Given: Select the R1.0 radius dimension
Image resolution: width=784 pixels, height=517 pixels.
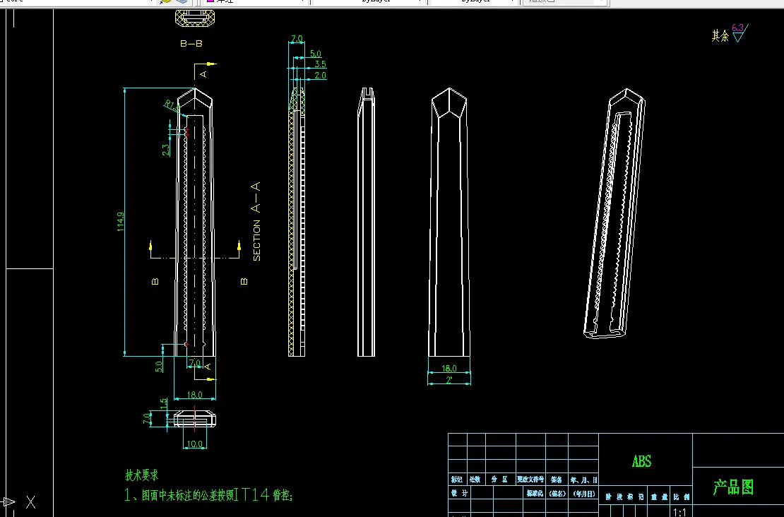Looking at the screenshot, I should coord(172,106).
